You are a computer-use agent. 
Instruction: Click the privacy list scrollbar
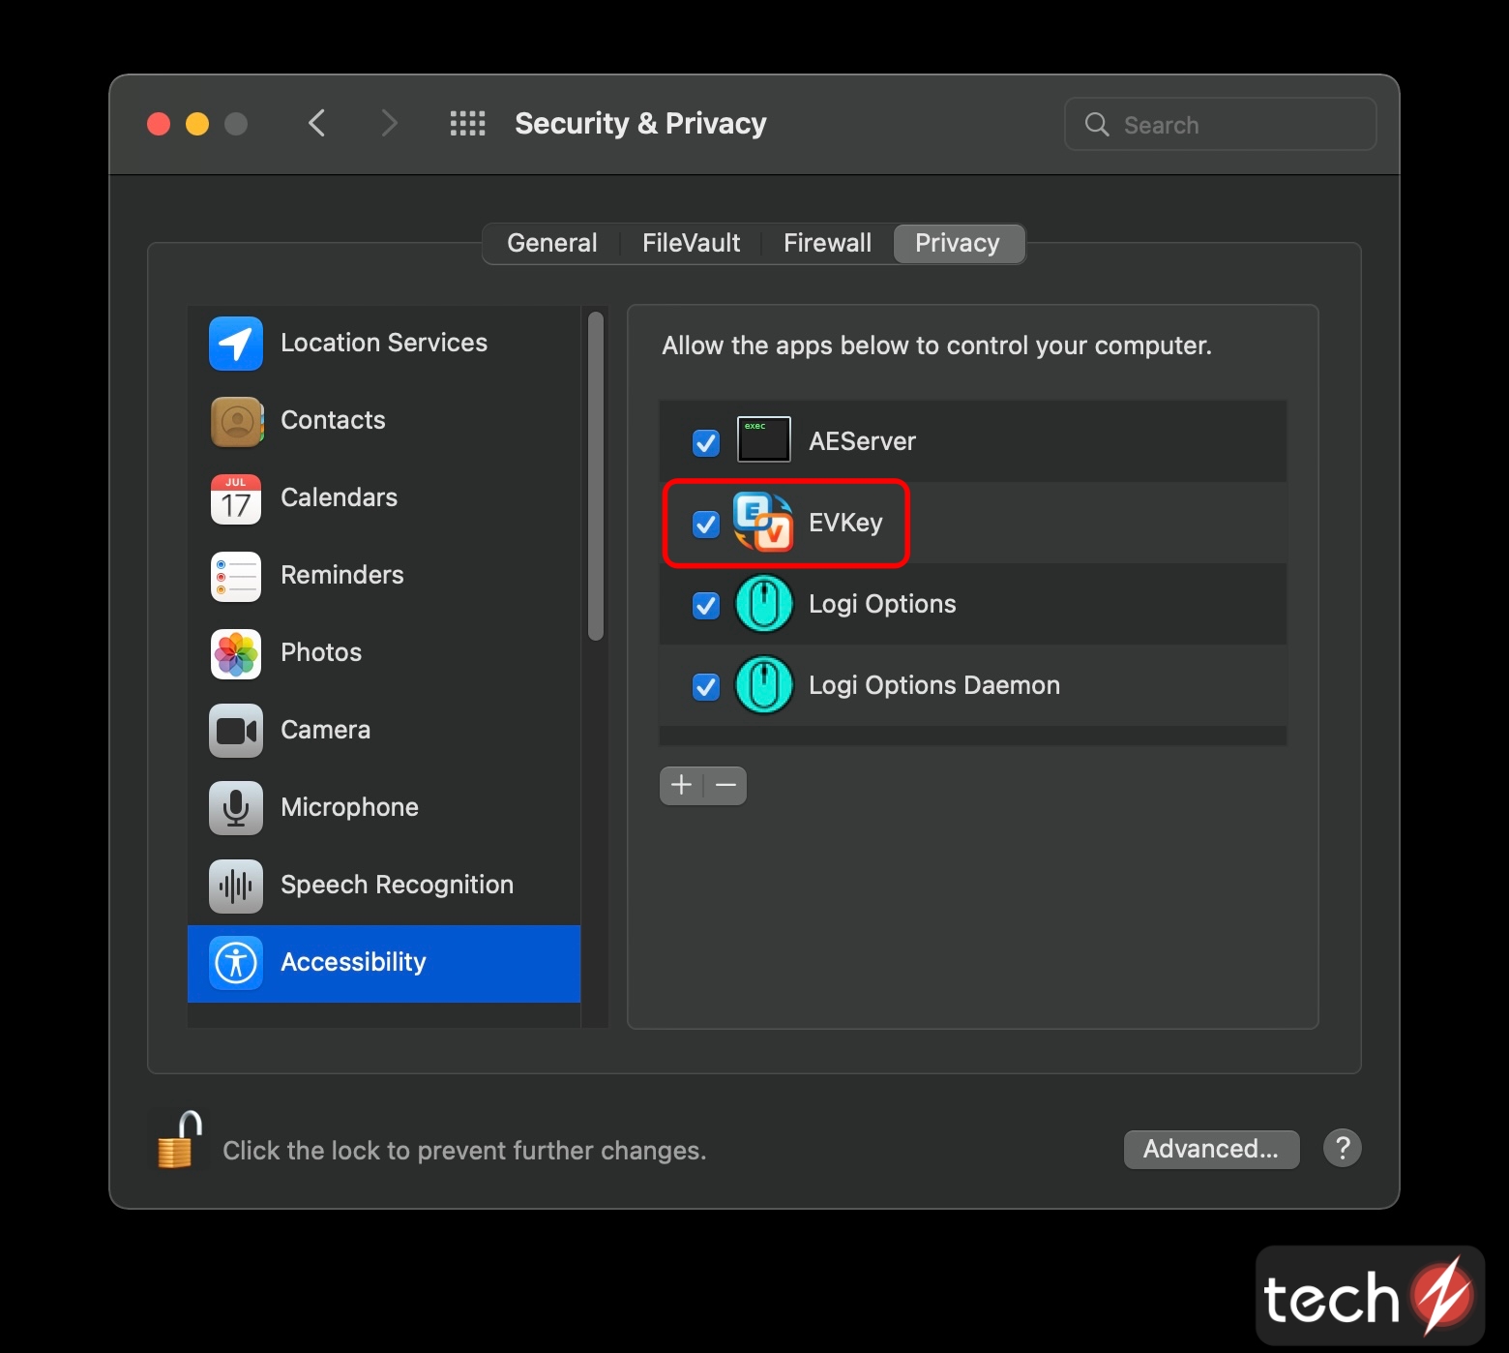(x=596, y=476)
